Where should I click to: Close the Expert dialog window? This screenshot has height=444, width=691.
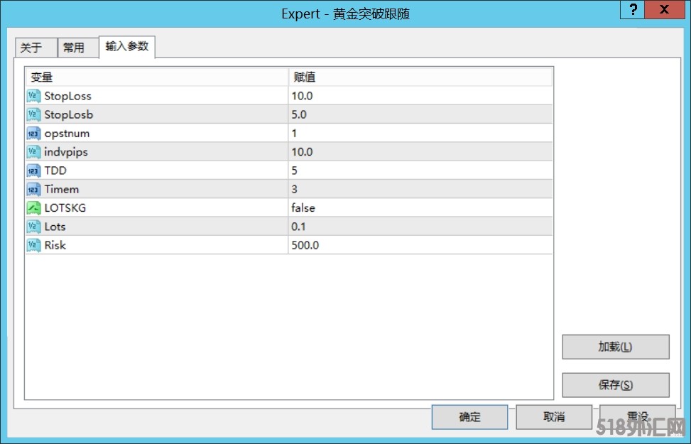click(x=665, y=9)
